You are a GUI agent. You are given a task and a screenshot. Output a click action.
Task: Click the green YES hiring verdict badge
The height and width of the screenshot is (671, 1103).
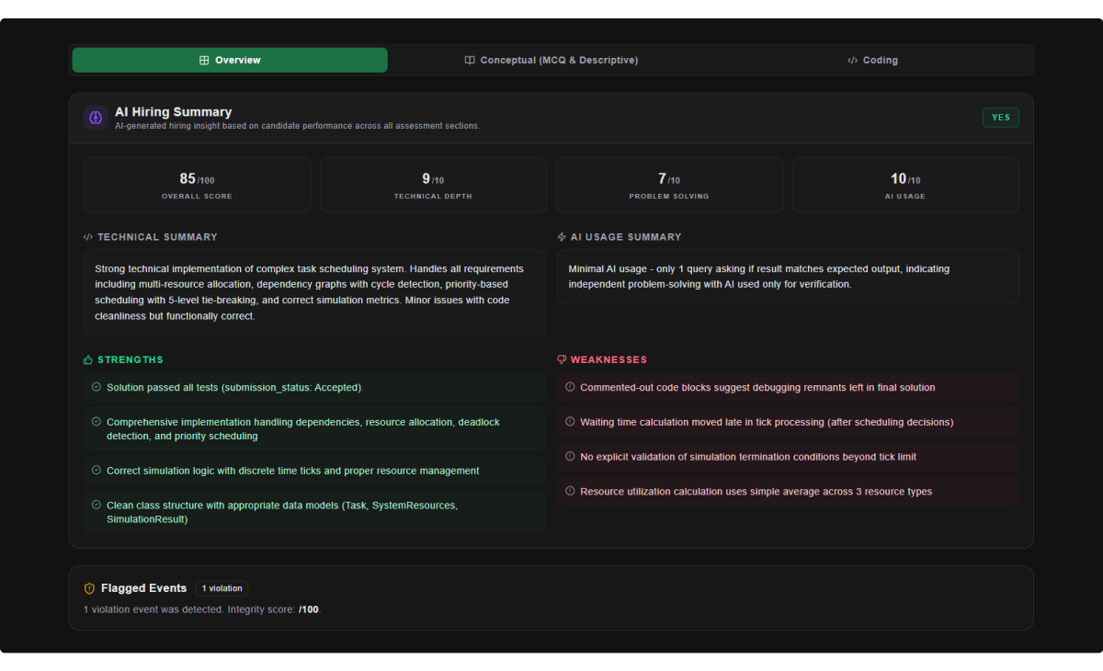coord(1001,118)
